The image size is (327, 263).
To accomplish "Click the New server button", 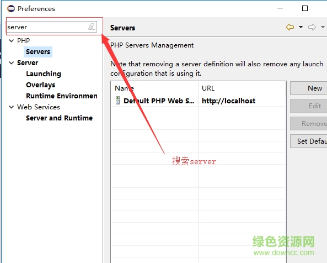I will coord(309,88).
